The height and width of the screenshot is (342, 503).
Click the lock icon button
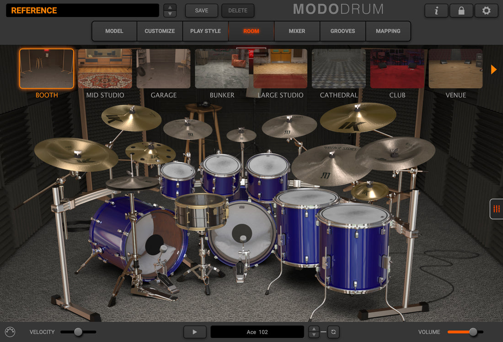coord(461,11)
